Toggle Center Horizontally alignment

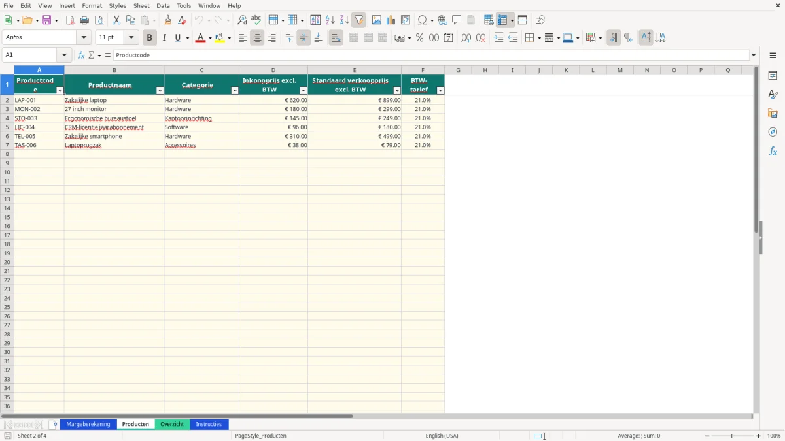point(257,38)
